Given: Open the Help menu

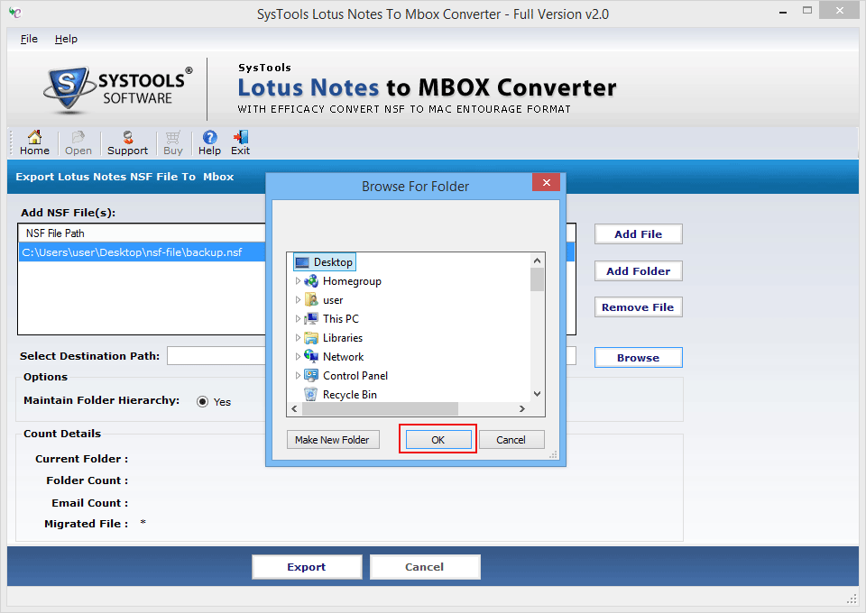Looking at the screenshot, I should pos(66,39).
